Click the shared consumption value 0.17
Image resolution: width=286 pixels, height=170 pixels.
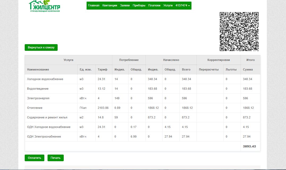[x=134, y=127]
